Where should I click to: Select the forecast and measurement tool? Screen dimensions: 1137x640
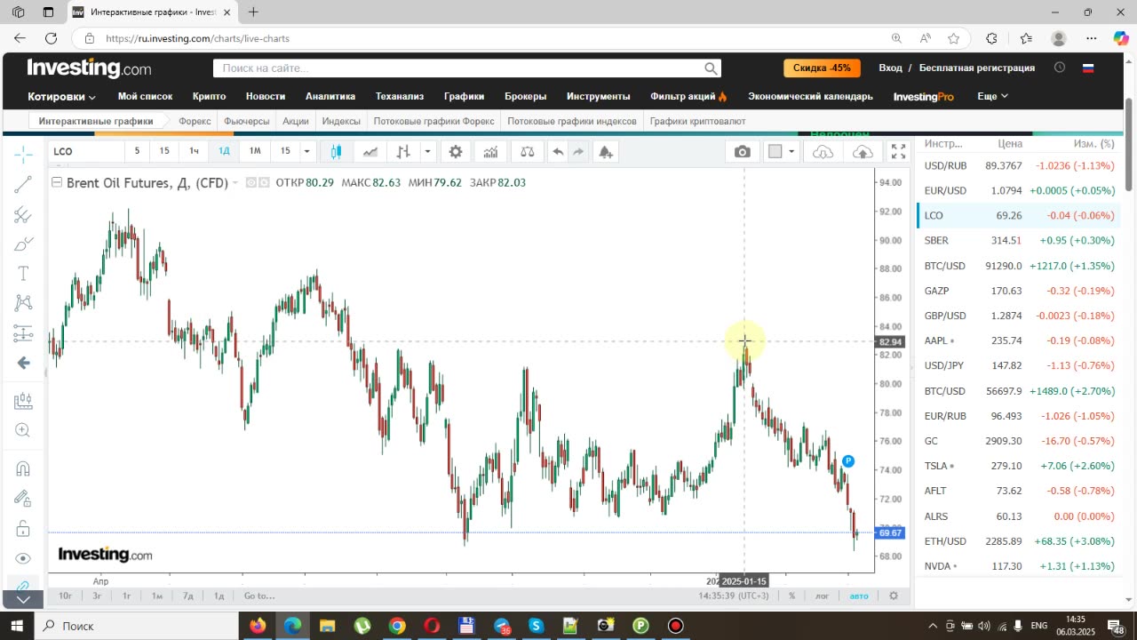tap(23, 333)
